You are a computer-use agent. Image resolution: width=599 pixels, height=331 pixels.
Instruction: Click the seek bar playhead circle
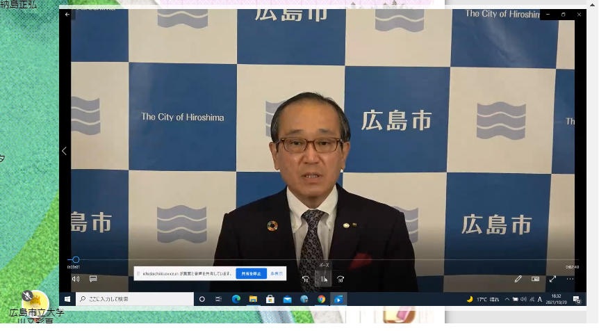[76, 259]
